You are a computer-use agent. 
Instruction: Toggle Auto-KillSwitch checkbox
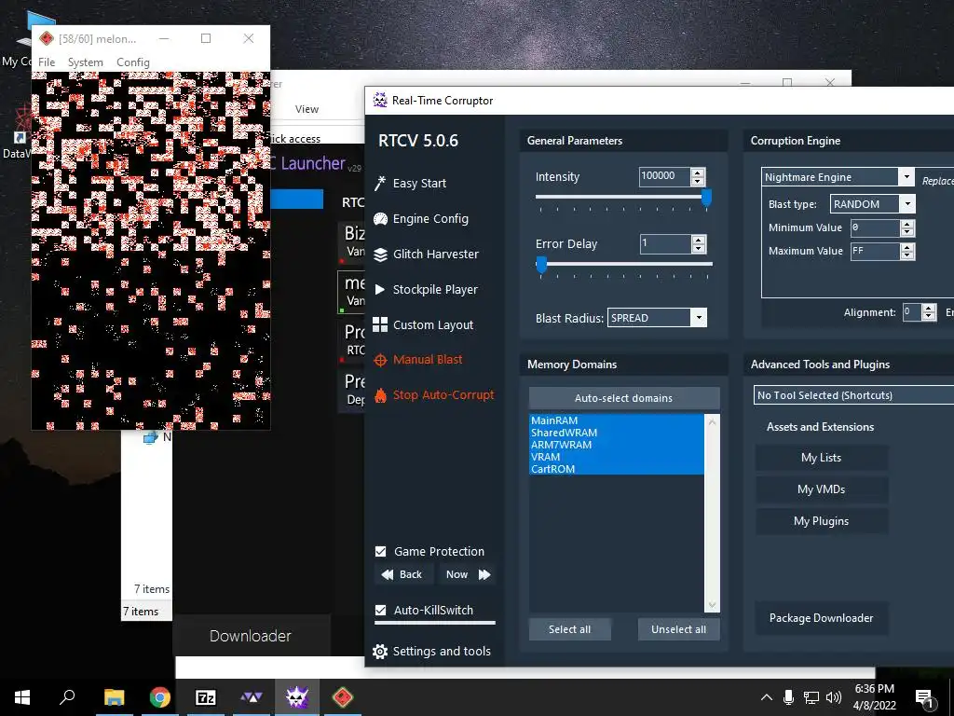[381, 610]
